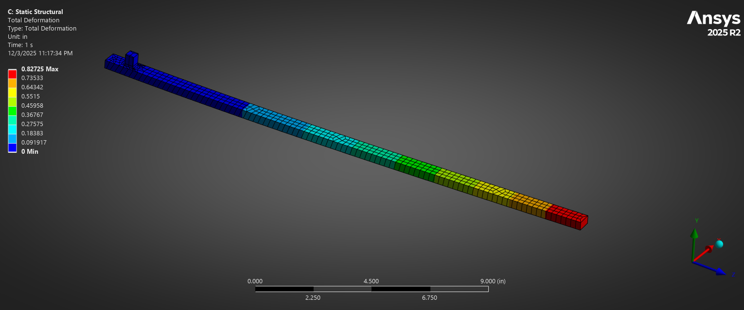The width and height of the screenshot is (744, 310).
Task: Click the triad Y axis label
Action: (x=696, y=221)
